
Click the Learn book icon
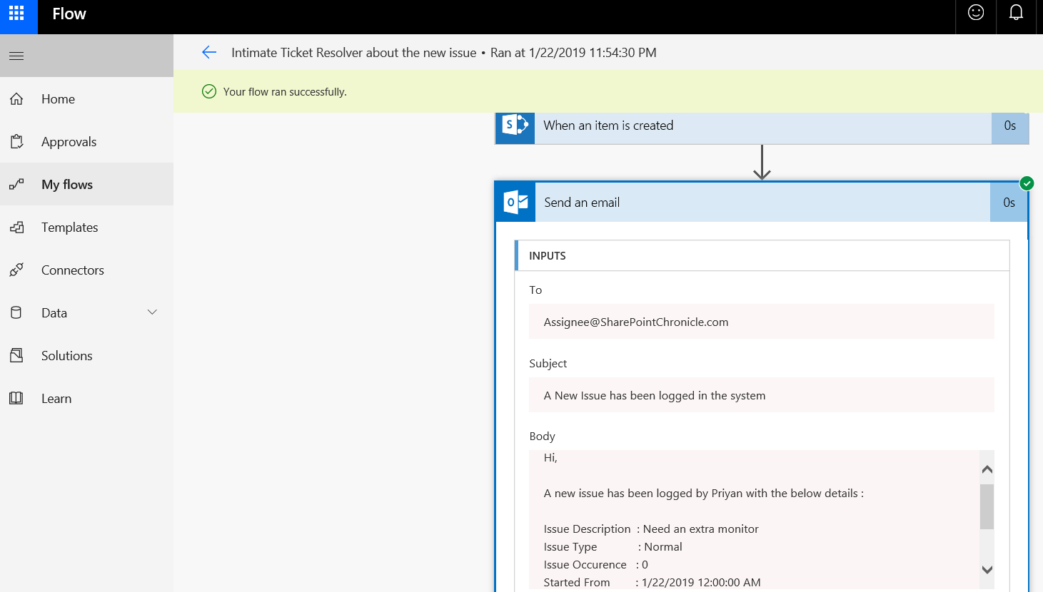point(16,399)
